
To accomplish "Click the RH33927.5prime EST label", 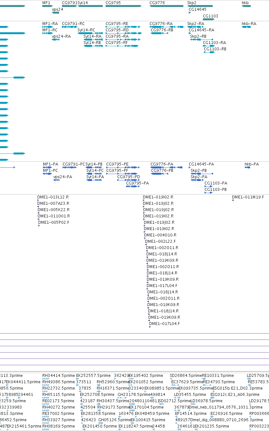I will pyautogui.click(x=59, y=420).
